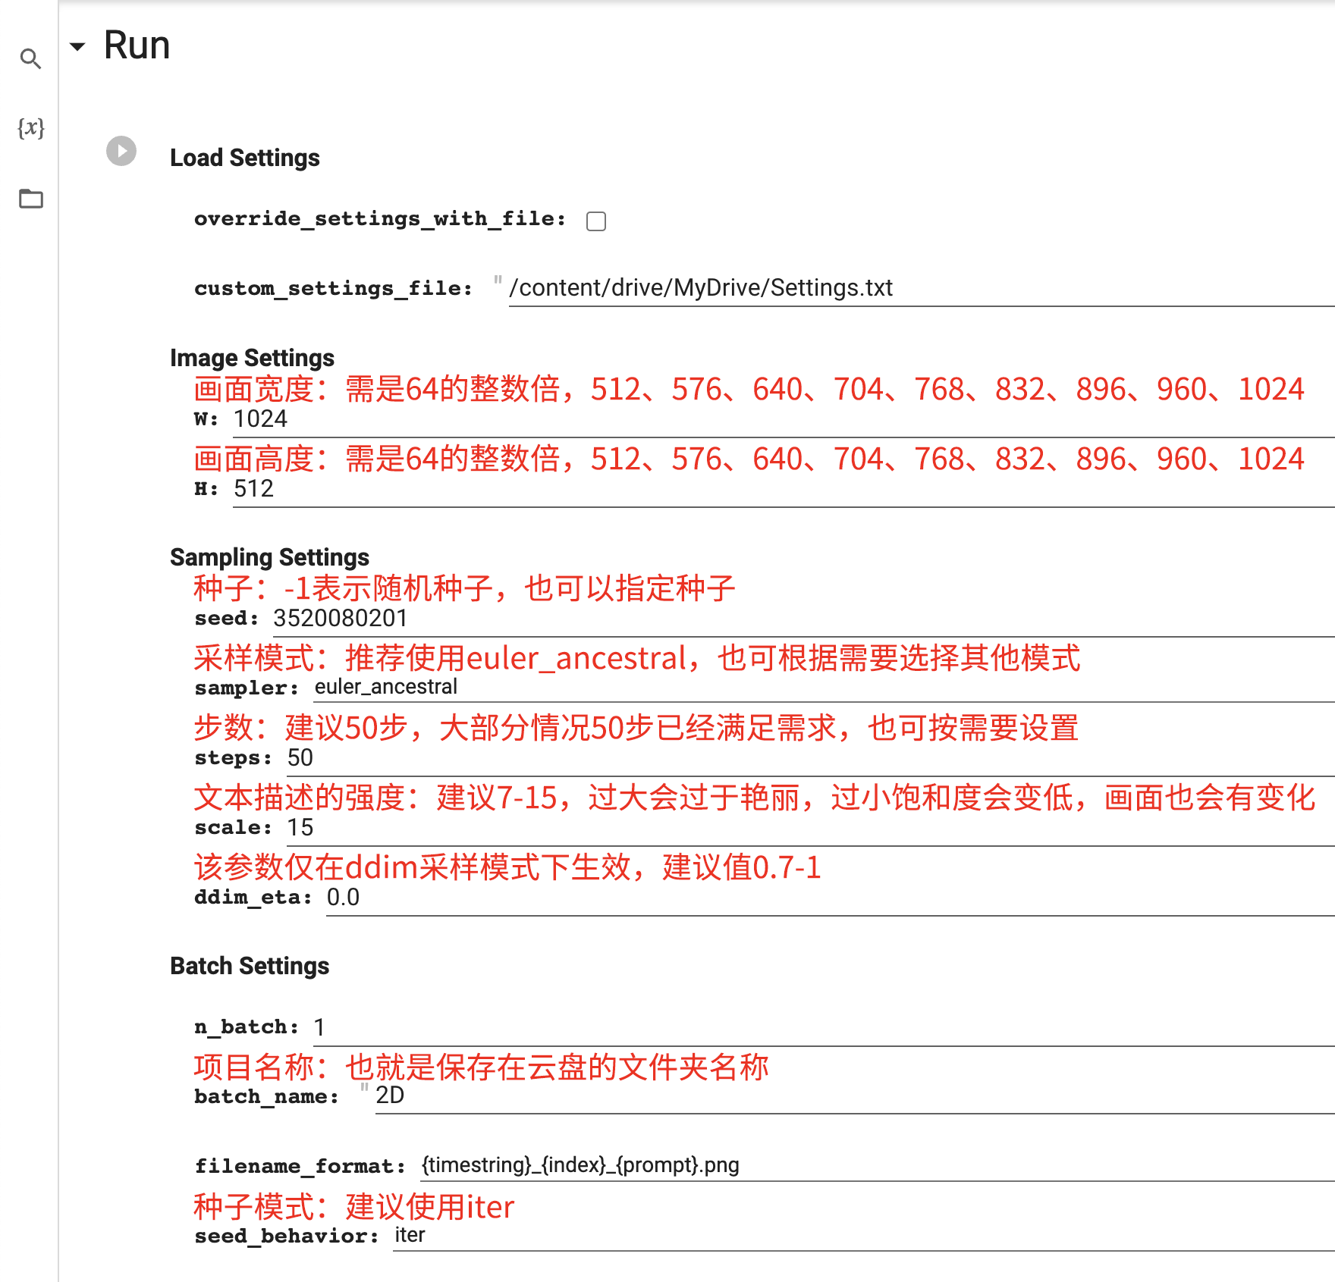Click the seed_behavior label

click(287, 1237)
